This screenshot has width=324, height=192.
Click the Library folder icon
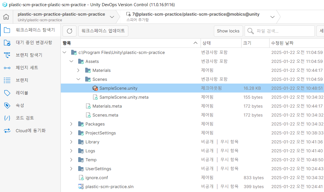[x=81, y=142]
